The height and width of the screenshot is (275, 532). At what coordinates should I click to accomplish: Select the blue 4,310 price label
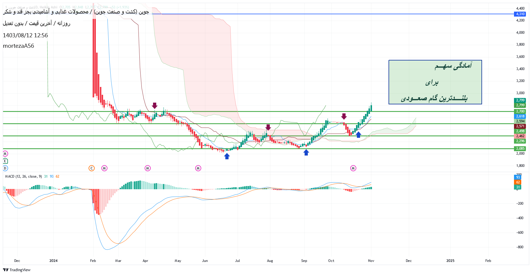[x=520, y=14]
